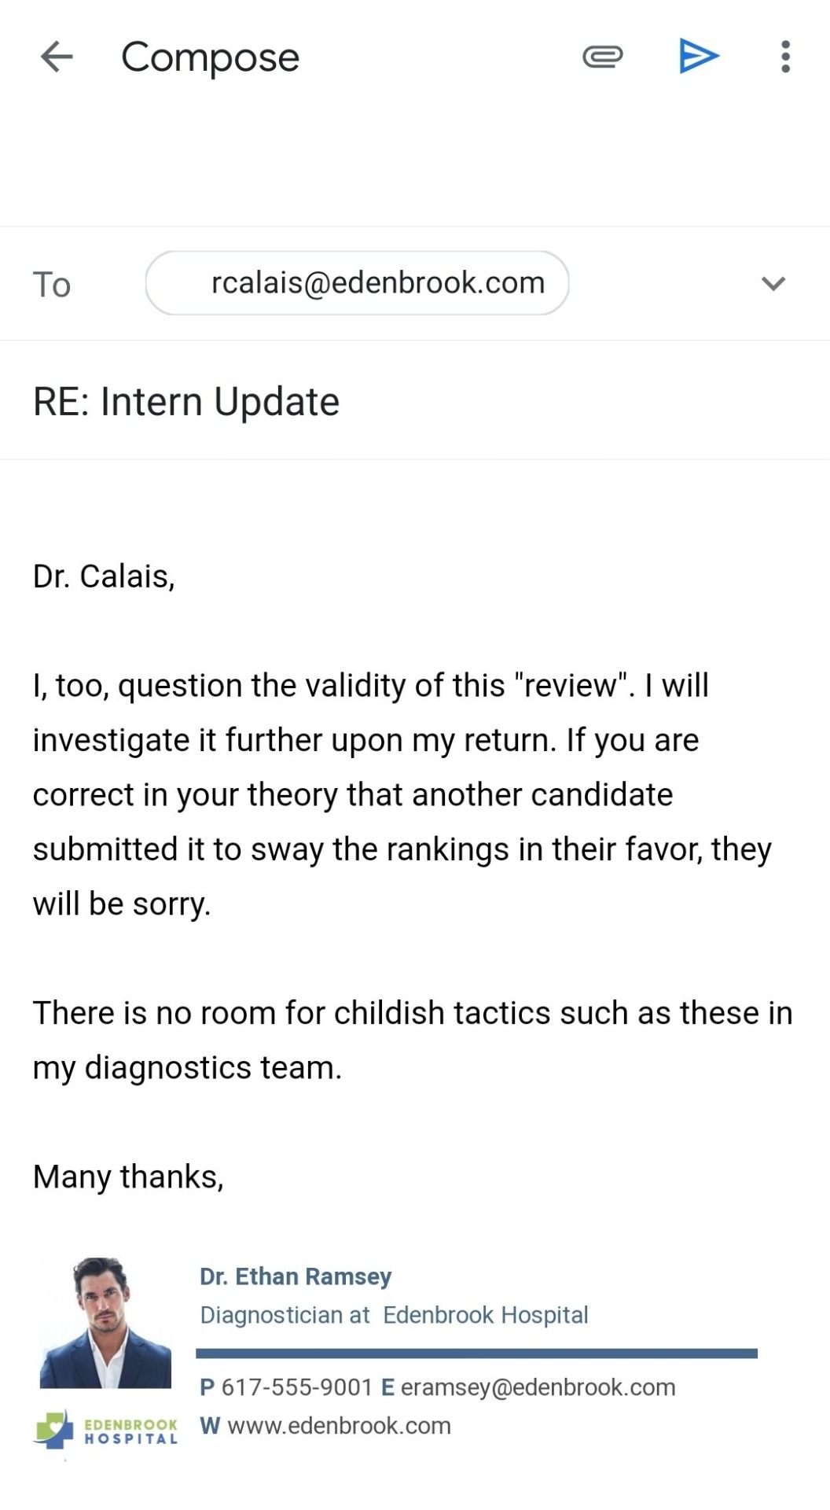Click Diagnostician at Edenbrook Hospital text
The height and width of the screenshot is (1510, 830).
click(x=394, y=1315)
